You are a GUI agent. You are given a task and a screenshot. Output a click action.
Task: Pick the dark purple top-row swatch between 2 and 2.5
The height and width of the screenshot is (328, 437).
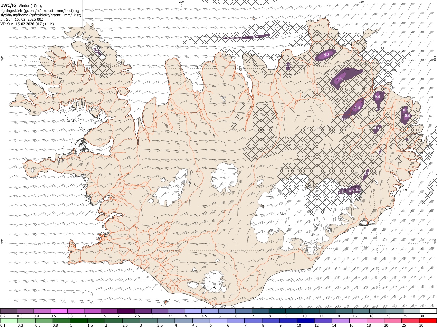coord(126,311)
